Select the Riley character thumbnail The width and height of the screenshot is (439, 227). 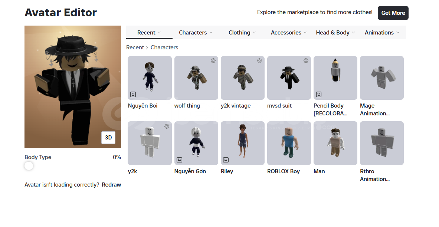[243, 143]
